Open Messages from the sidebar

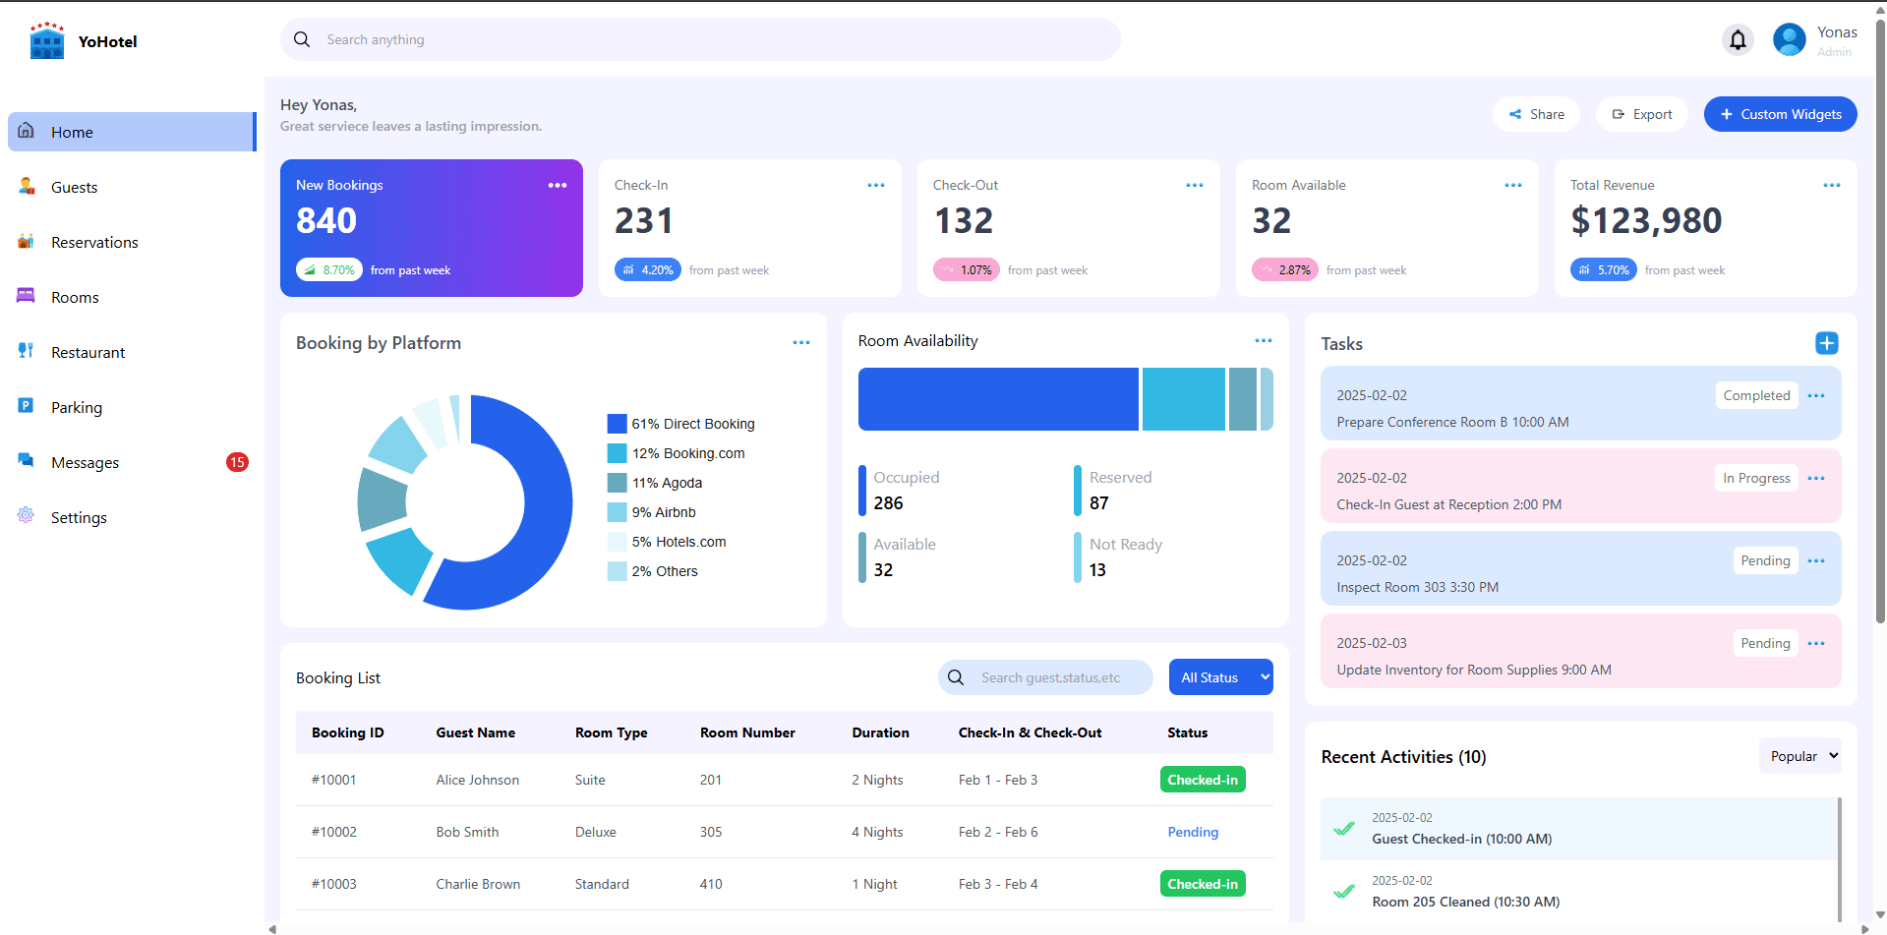coord(85,463)
